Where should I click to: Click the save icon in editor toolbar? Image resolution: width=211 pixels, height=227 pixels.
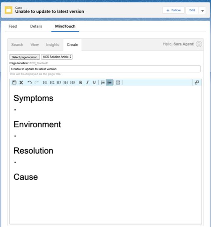(x=14, y=83)
